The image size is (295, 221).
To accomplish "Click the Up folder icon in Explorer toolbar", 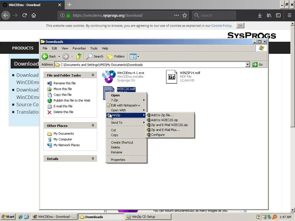I will tap(79, 56).
